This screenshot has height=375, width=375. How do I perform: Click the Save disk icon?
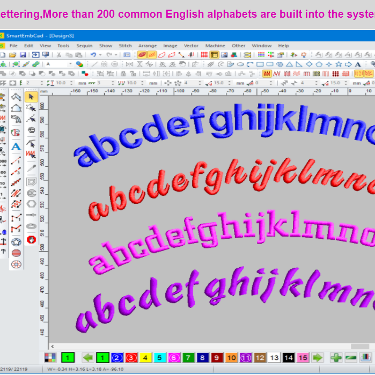coord(23,55)
